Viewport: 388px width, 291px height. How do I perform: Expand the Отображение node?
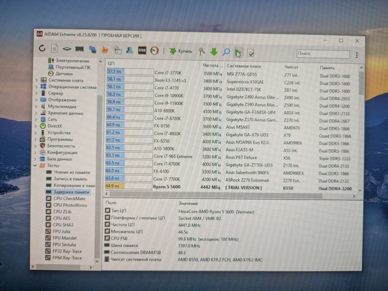pyautogui.click(x=37, y=100)
